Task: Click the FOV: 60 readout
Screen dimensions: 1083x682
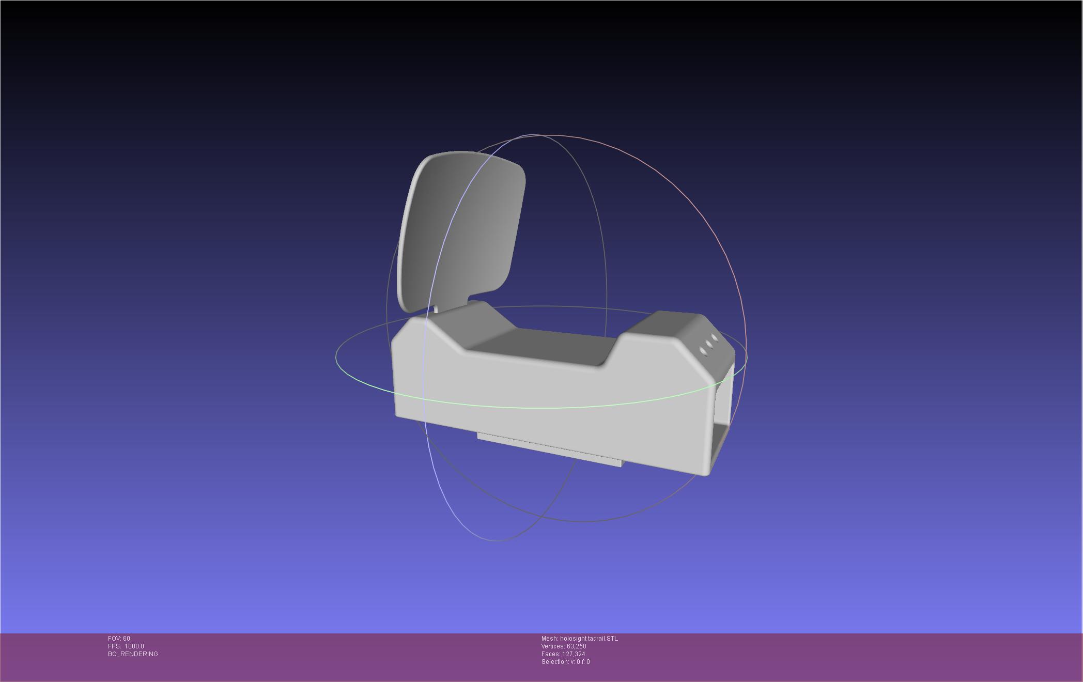Action: pyautogui.click(x=119, y=639)
